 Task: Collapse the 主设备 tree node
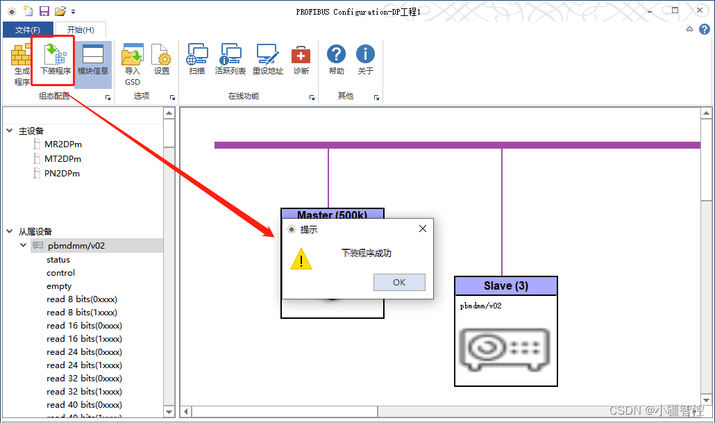pos(9,131)
